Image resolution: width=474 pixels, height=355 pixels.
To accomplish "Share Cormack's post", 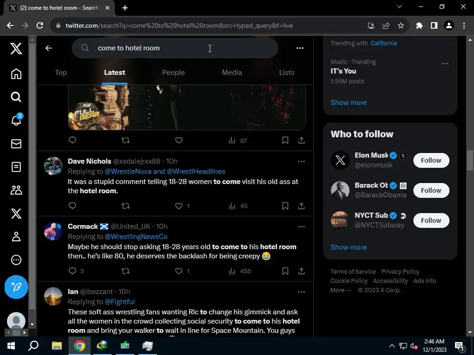I will point(301,271).
